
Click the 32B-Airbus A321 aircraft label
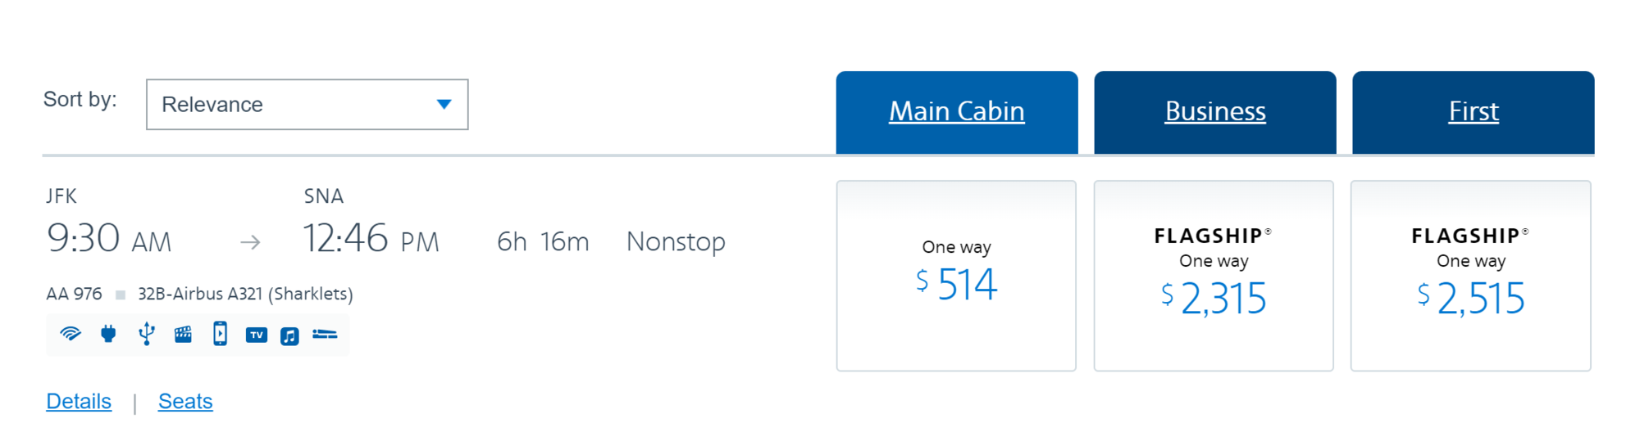(245, 294)
